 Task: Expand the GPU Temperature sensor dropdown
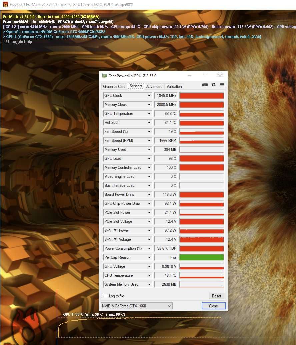[x=149, y=114]
